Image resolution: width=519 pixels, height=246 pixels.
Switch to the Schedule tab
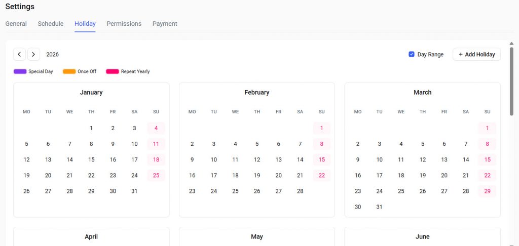[x=51, y=24]
